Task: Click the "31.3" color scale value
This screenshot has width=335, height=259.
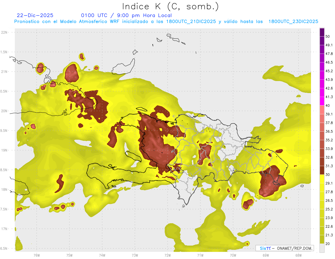Action: [x=329, y=166]
